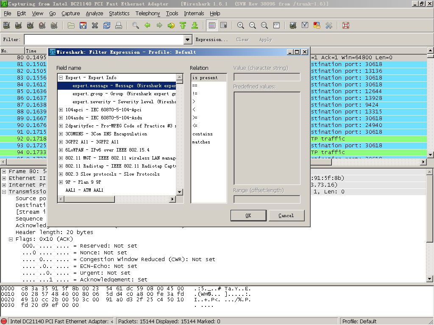Image resolution: width=434 pixels, height=325 pixels.
Task: Expand the 9P Plan 9 field group
Action: coord(61,182)
